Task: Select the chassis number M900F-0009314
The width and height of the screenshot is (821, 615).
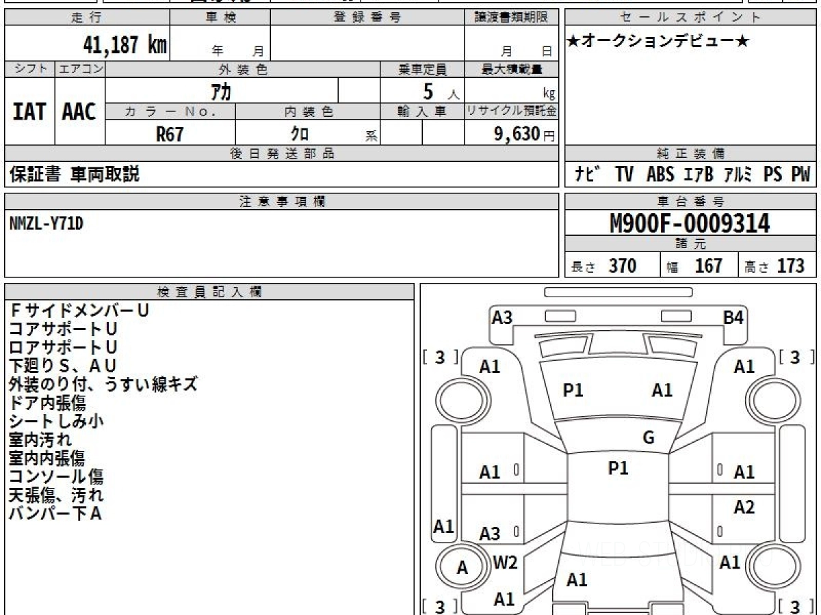Action: point(690,223)
